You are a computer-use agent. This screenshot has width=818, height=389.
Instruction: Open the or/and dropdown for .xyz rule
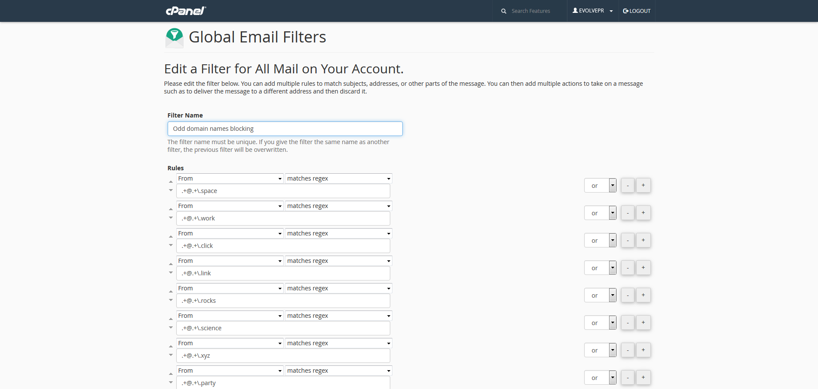click(600, 350)
